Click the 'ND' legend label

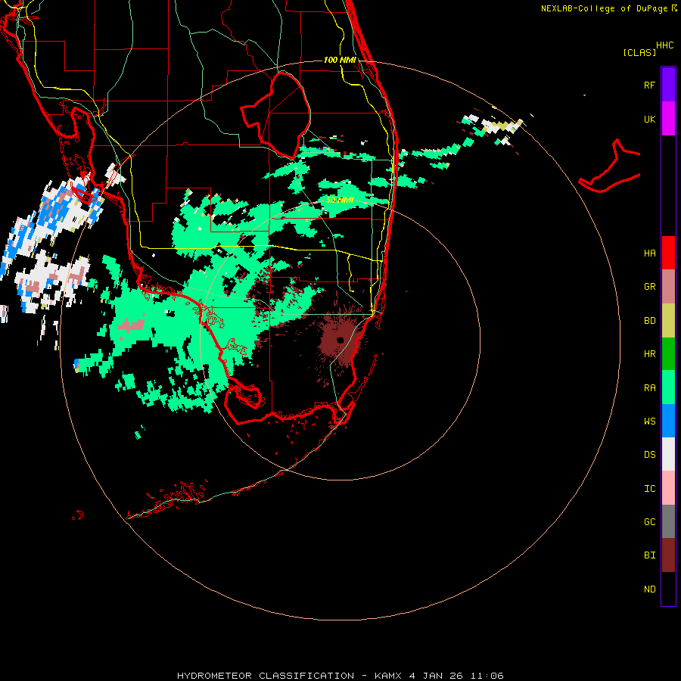649,589
